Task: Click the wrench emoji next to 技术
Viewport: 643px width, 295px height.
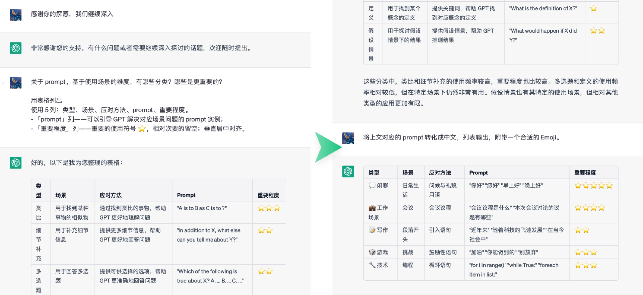Action: tap(372, 265)
